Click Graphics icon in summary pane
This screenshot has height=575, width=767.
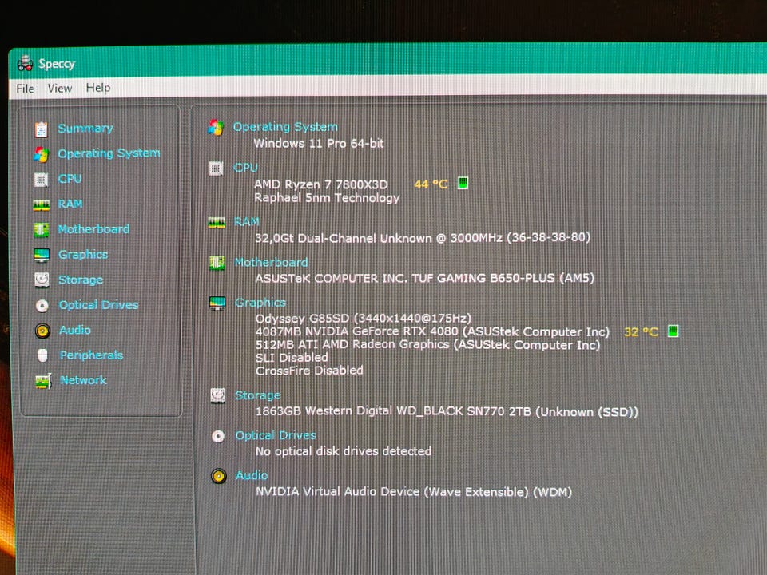(x=217, y=303)
